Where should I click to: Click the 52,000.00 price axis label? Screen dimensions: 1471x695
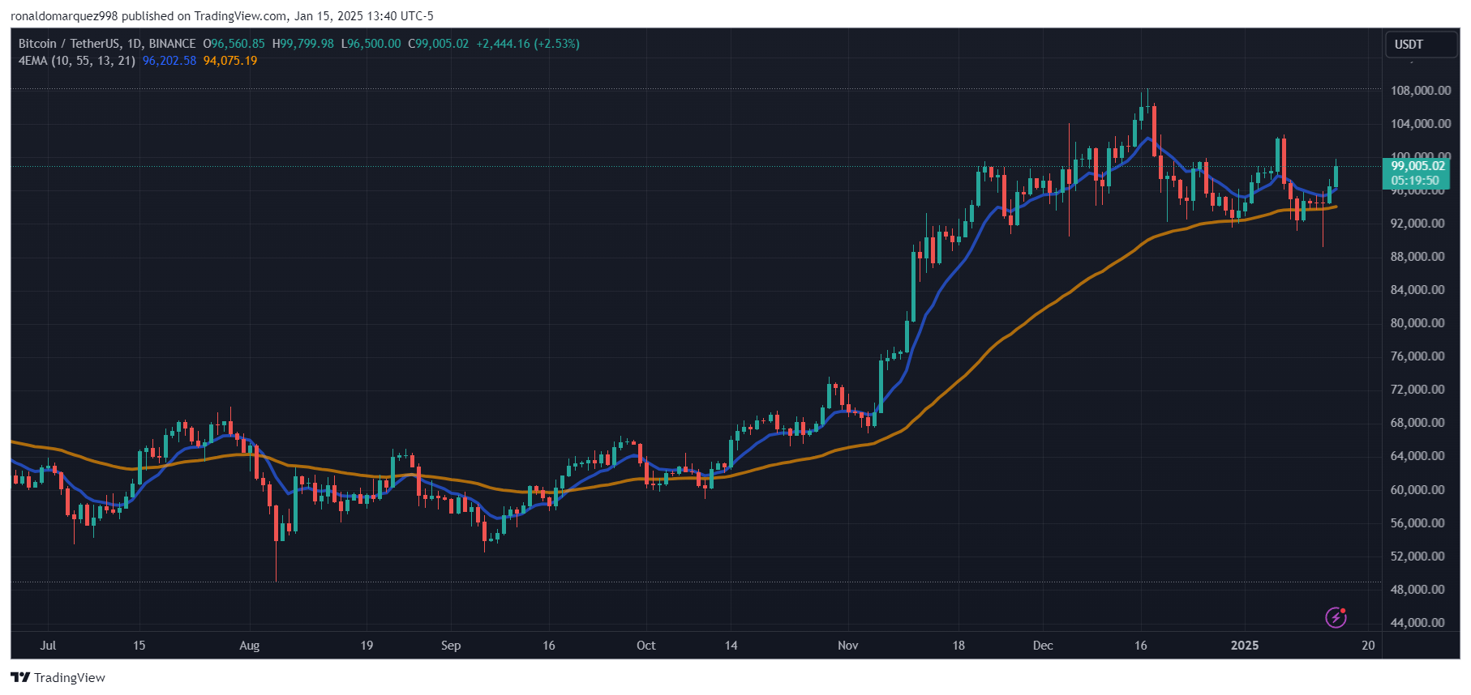pyautogui.click(x=1417, y=556)
